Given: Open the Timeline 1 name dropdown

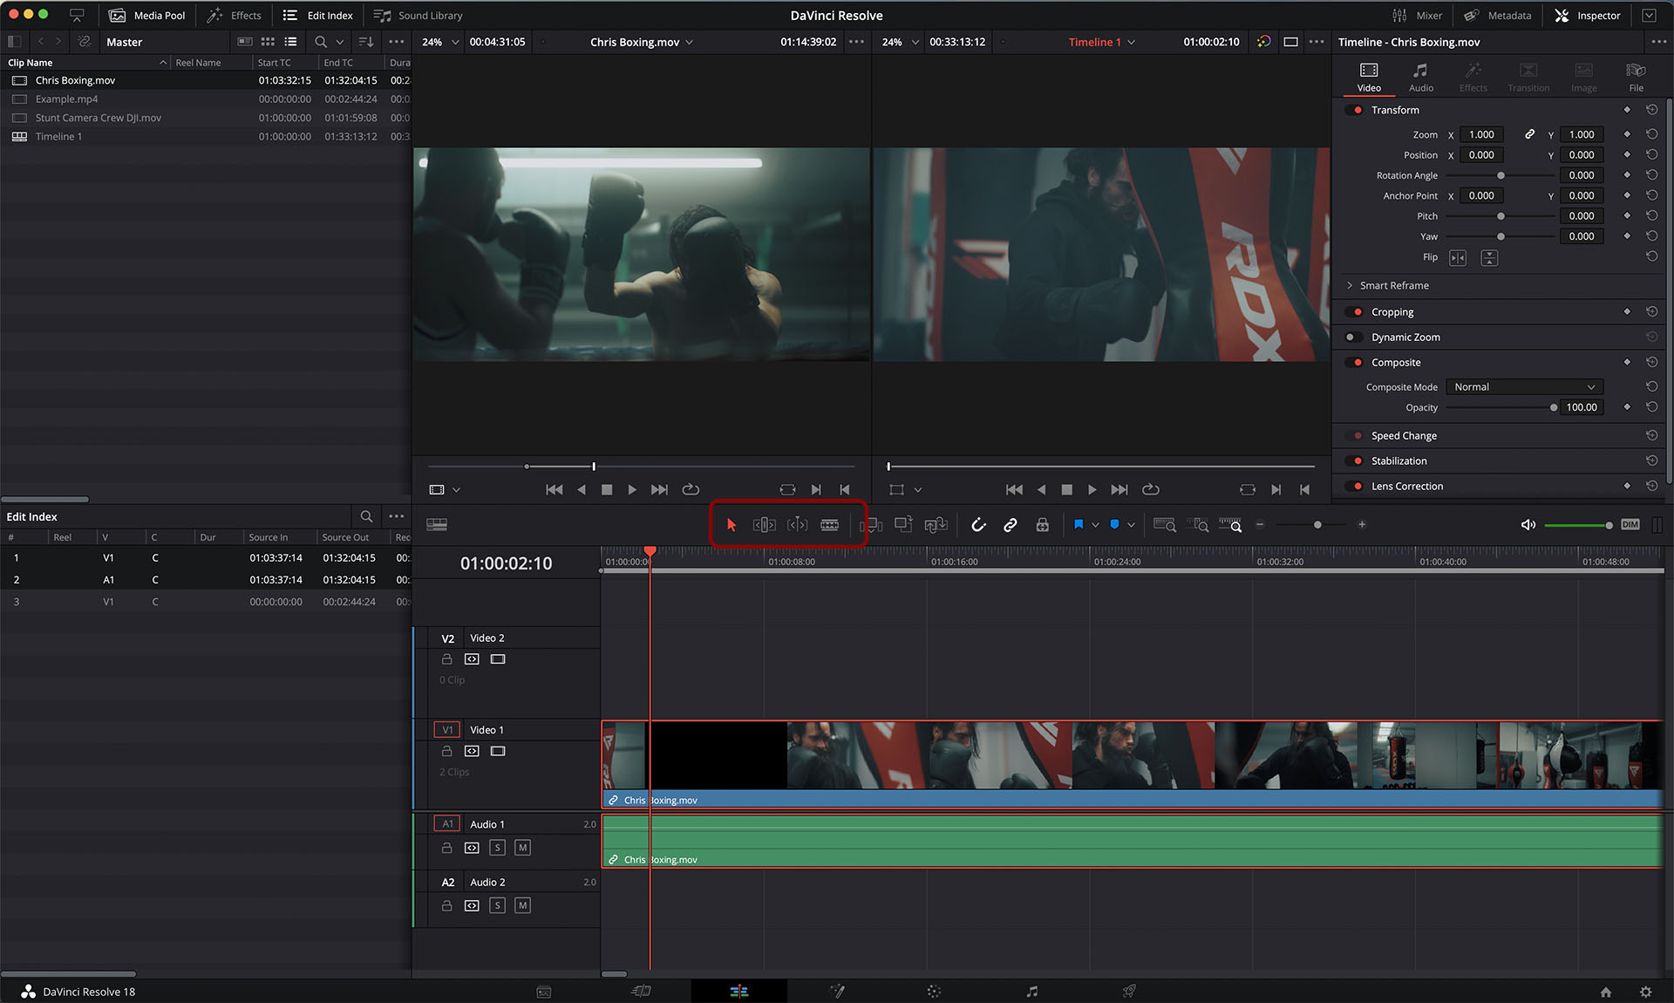Looking at the screenshot, I should [x=1102, y=42].
